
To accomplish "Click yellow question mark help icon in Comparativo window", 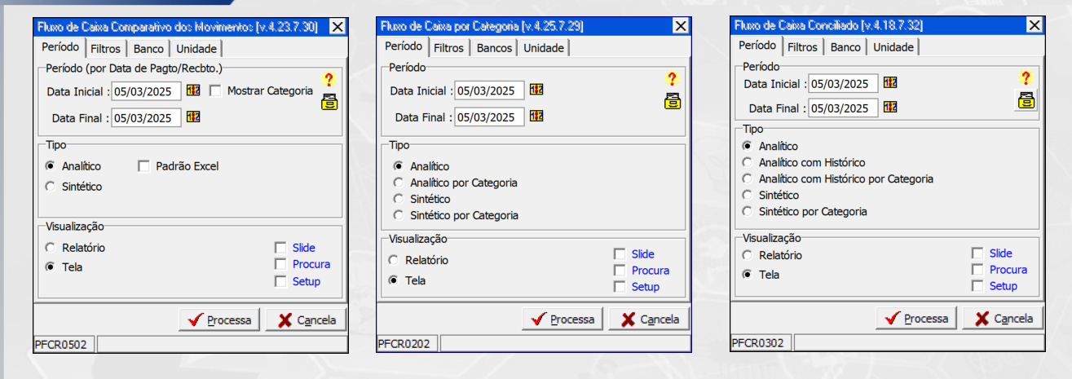I will click(329, 80).
